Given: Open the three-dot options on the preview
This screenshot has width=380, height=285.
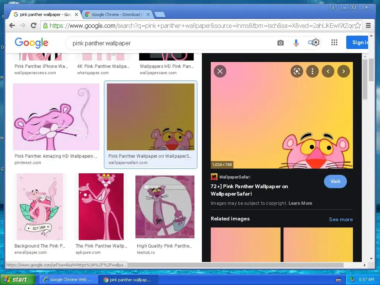Looking at the screenshot, I should [x=312, y=71].
